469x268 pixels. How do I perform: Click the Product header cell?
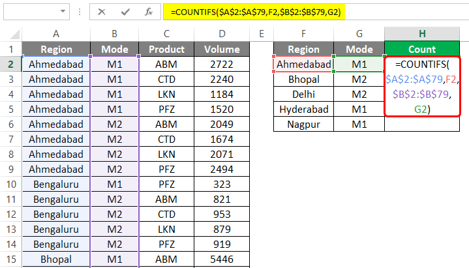[x=167, y=49]
